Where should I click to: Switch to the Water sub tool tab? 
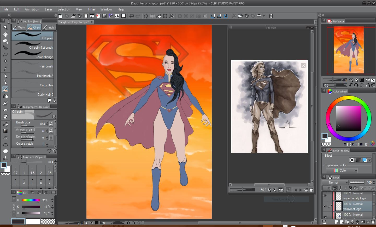click(x=19, y=27)
